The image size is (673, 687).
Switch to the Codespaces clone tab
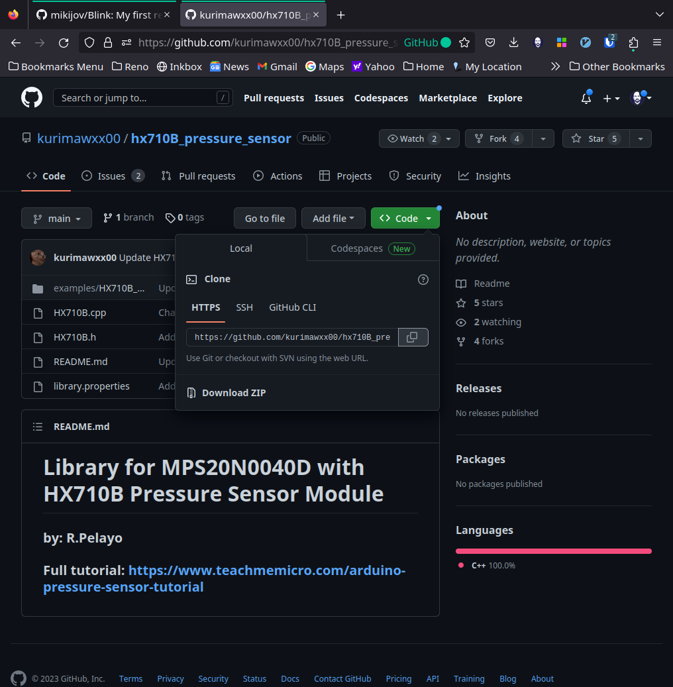373,248
